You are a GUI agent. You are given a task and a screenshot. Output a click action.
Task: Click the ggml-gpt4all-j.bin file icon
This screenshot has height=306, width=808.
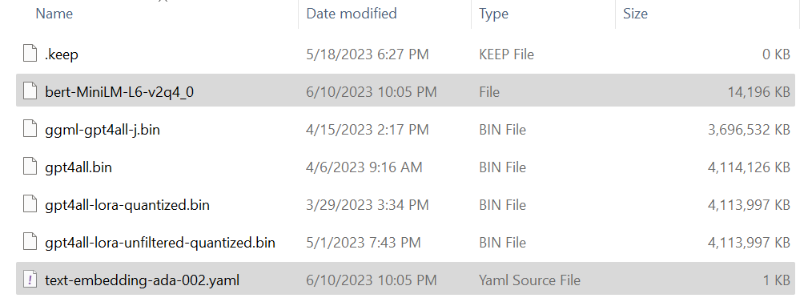pyautogui.click(x=30, y=129)
